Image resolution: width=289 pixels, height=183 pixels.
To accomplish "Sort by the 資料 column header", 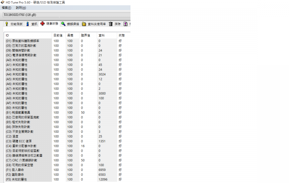I will [107, 35].
